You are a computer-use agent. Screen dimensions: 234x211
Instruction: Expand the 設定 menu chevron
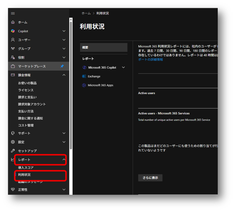click(x=64, y=142)
